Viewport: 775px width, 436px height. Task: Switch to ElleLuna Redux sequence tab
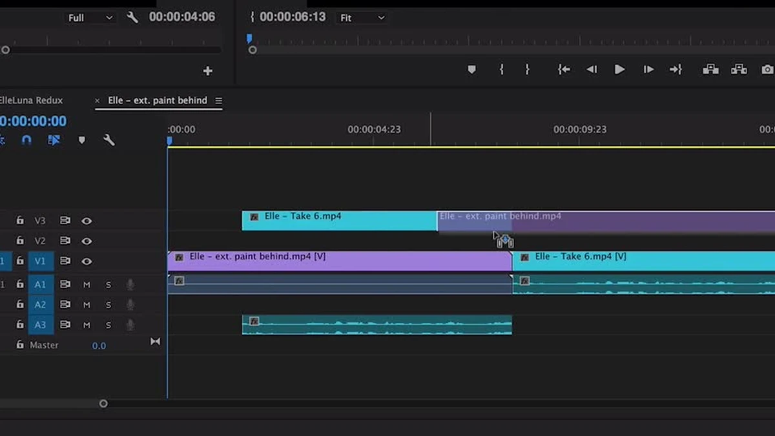point(32,101)
